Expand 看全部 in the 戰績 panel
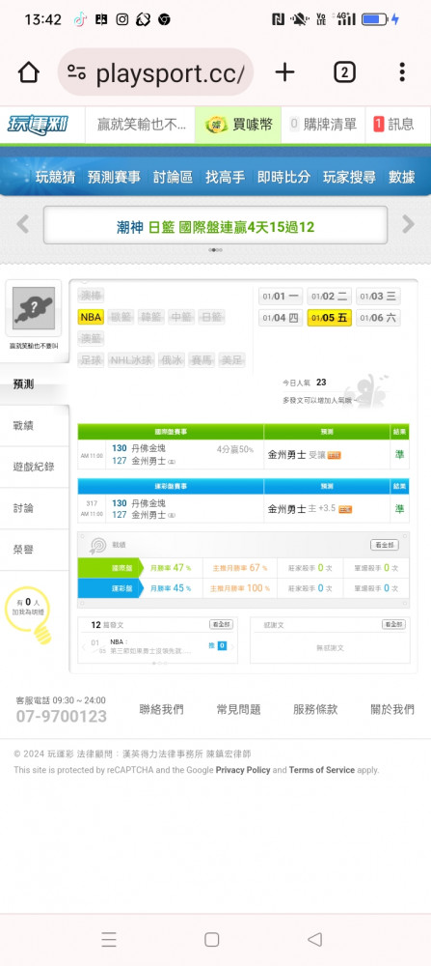The width and height of the screenshot is (431, 966). [x=385, y=545]
